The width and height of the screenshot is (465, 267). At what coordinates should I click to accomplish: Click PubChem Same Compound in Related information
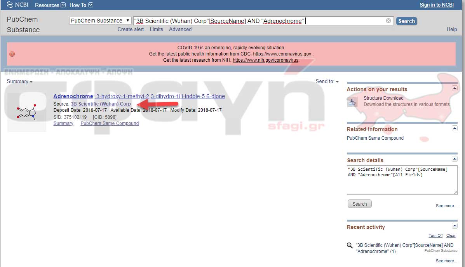tap(375, 138)
